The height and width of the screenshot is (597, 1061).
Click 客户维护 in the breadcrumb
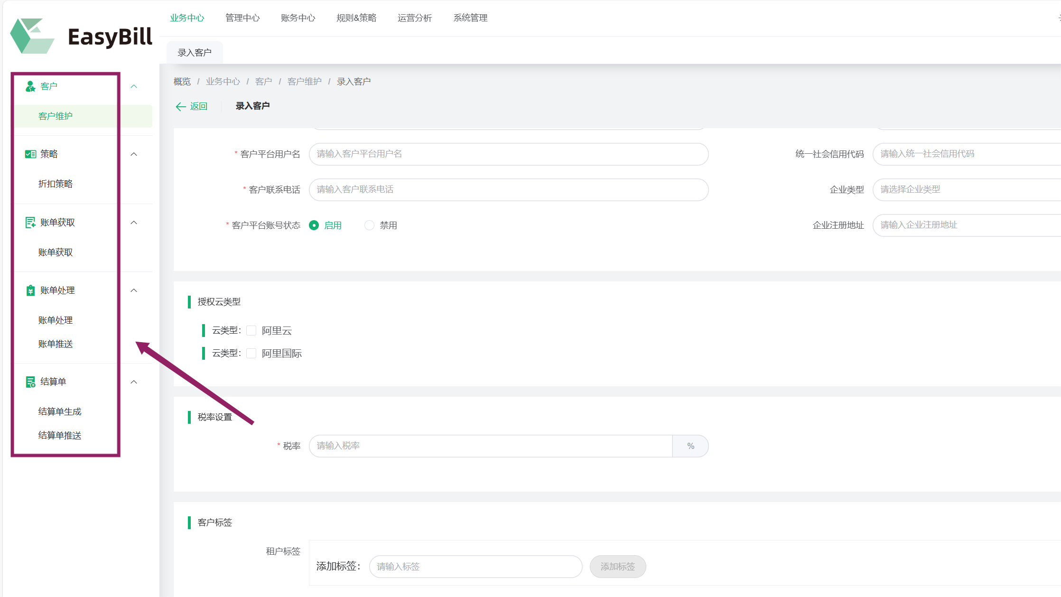tap(304, 82)
